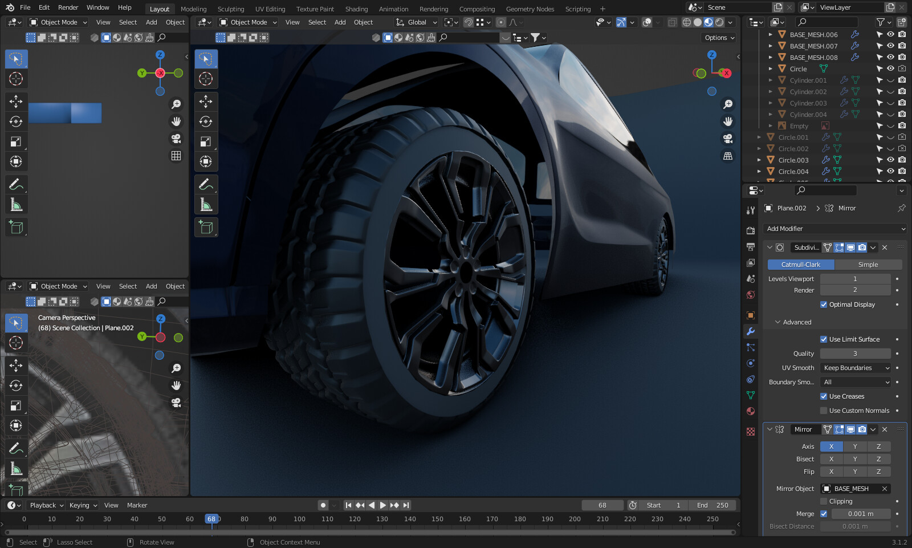Disable Optimal Display checkbox
Screen dimensions: 912x548
coord(824,305)
